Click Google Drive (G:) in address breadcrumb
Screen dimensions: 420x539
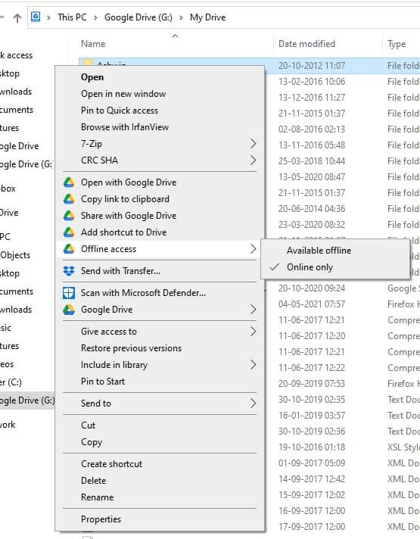click(138, 17)
